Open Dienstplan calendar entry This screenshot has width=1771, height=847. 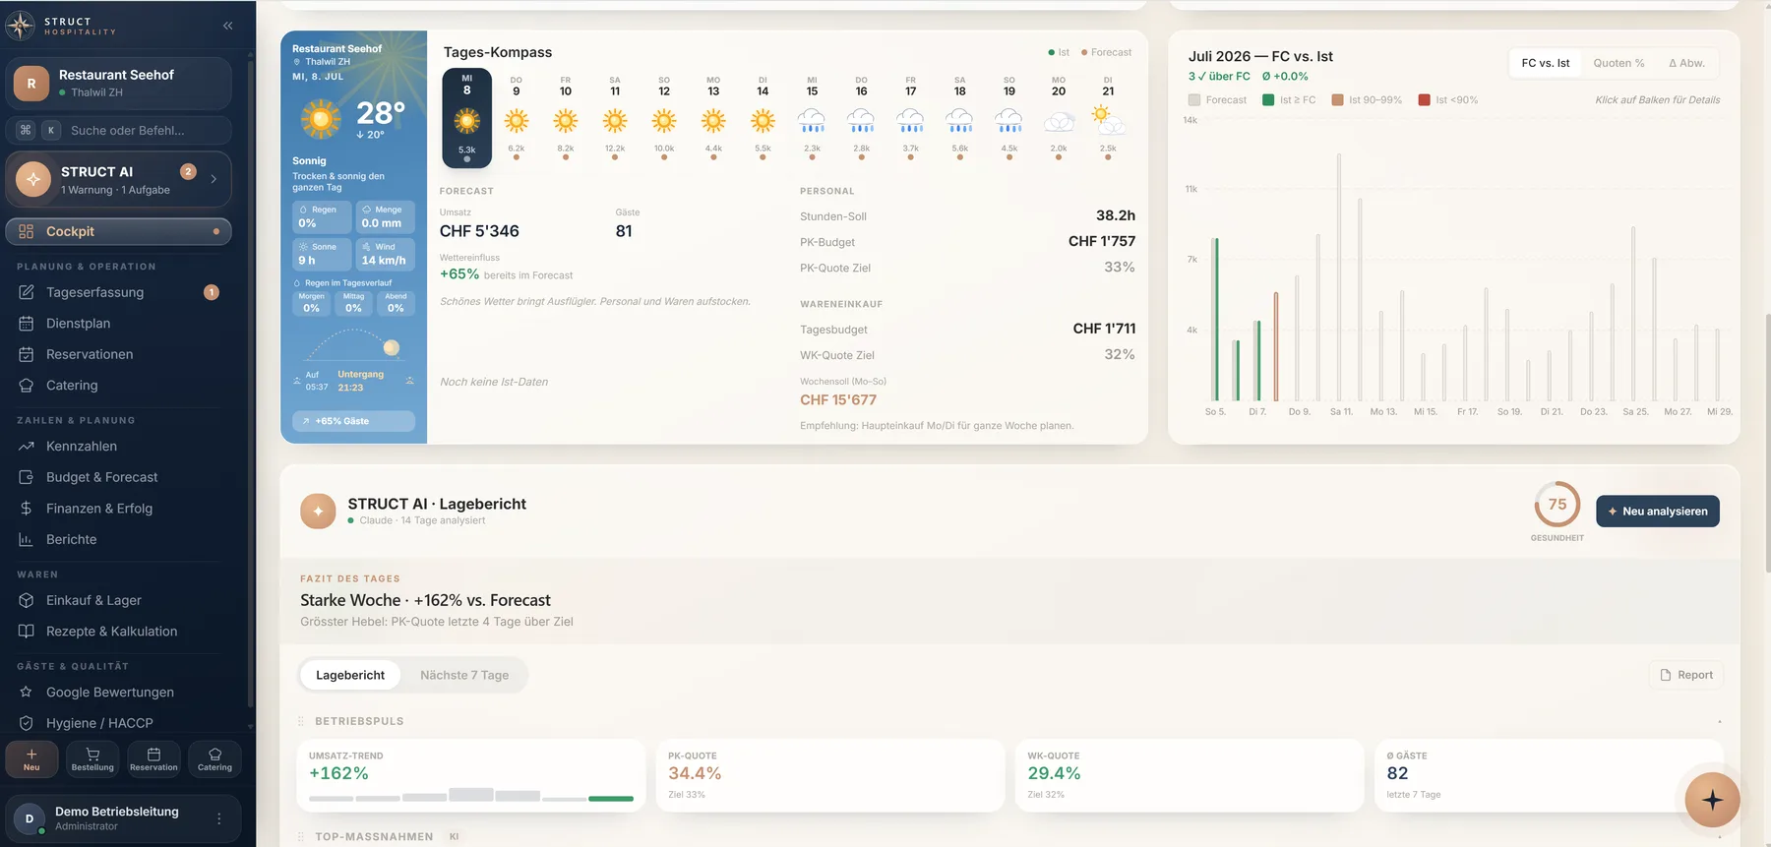tap(118, 324)
